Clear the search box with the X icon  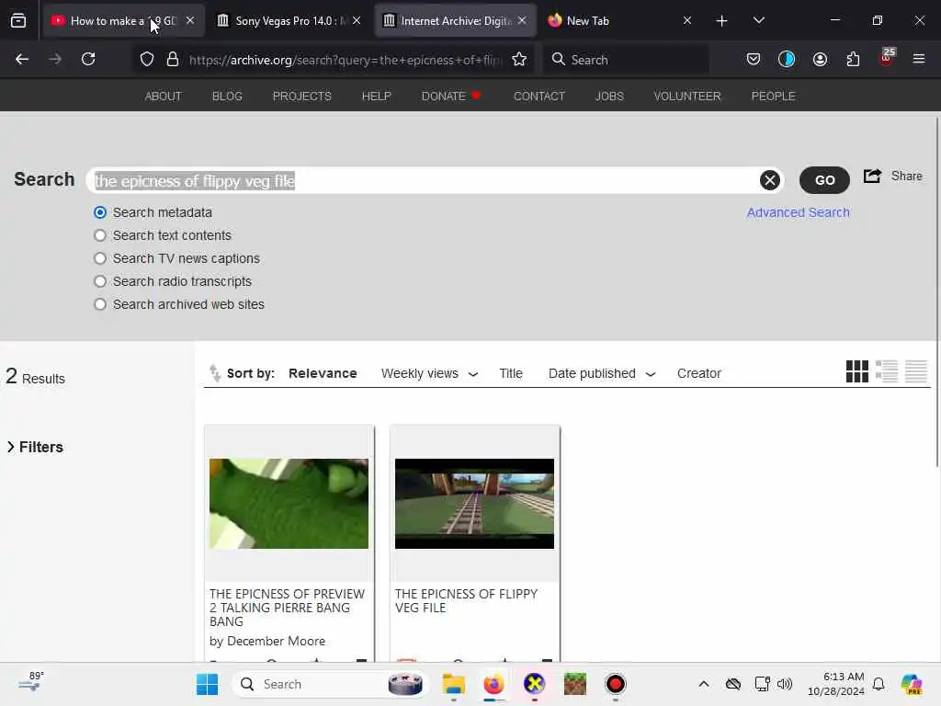click(769, 180)
